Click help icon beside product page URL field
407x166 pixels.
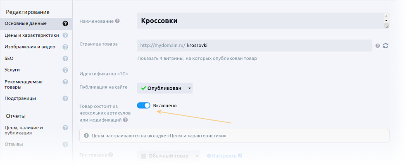tap(378, 46)
